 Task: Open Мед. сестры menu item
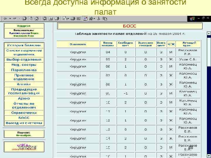click(24, 65)
